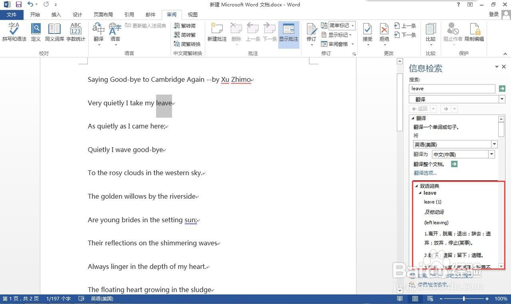Open the File (文件) tab

(x=11, y=15)
